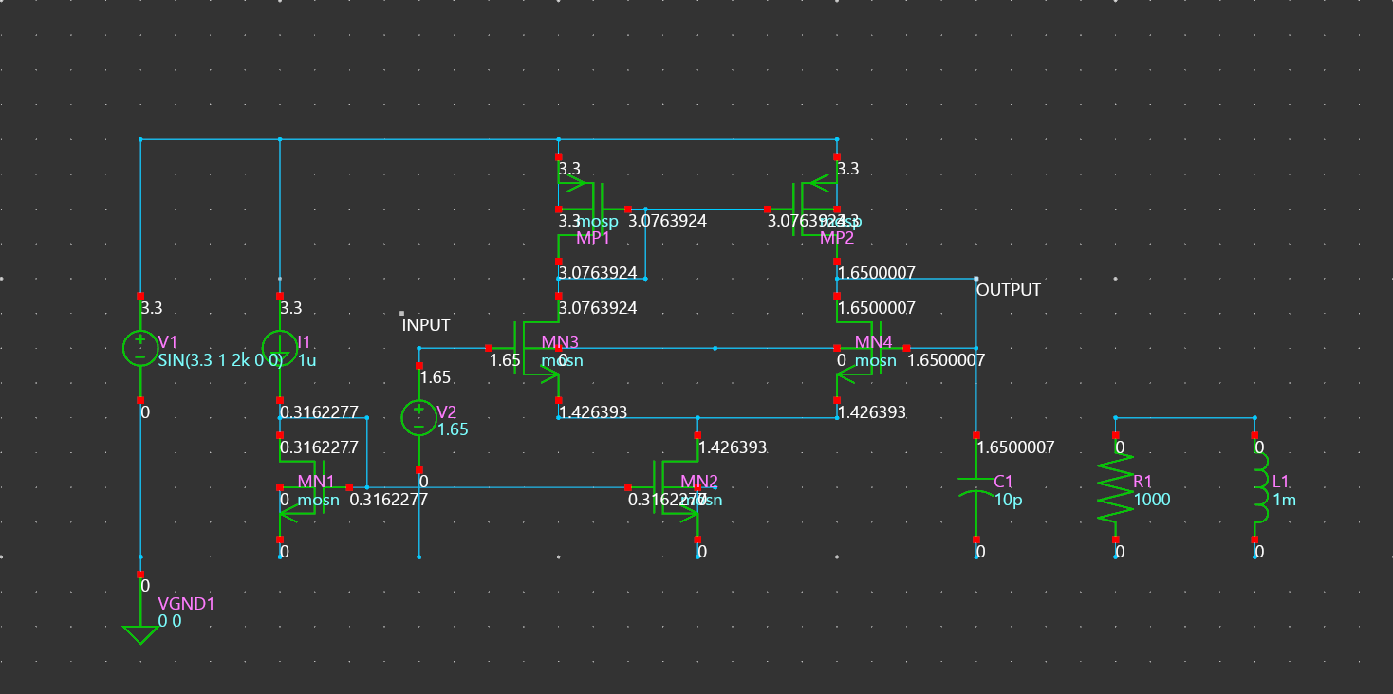
Task: Click the red gate pin of MN2
Action: point(628,487)
